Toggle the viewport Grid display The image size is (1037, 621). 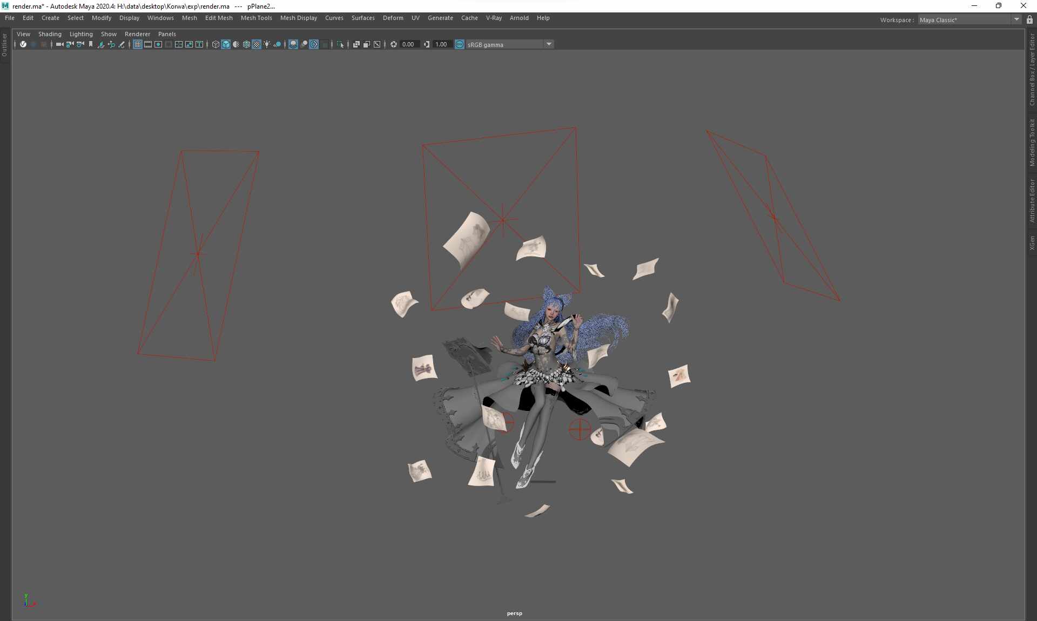coord(138,44)
